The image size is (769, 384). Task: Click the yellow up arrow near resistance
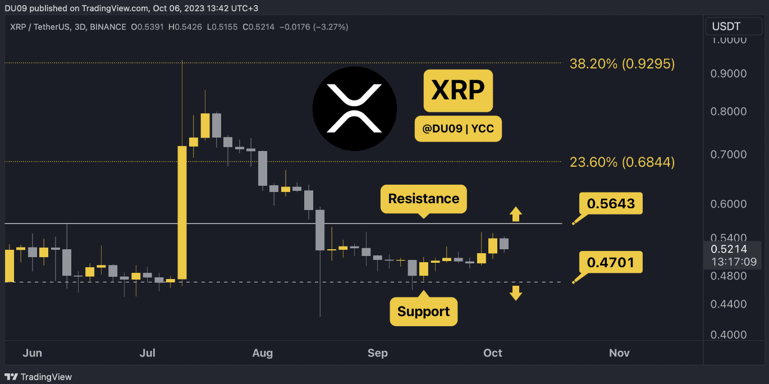coord(515,213)
